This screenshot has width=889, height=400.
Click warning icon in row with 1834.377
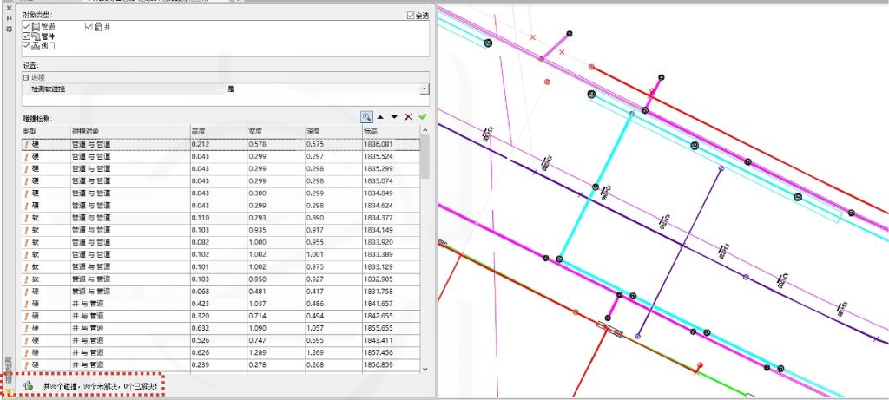26,218
